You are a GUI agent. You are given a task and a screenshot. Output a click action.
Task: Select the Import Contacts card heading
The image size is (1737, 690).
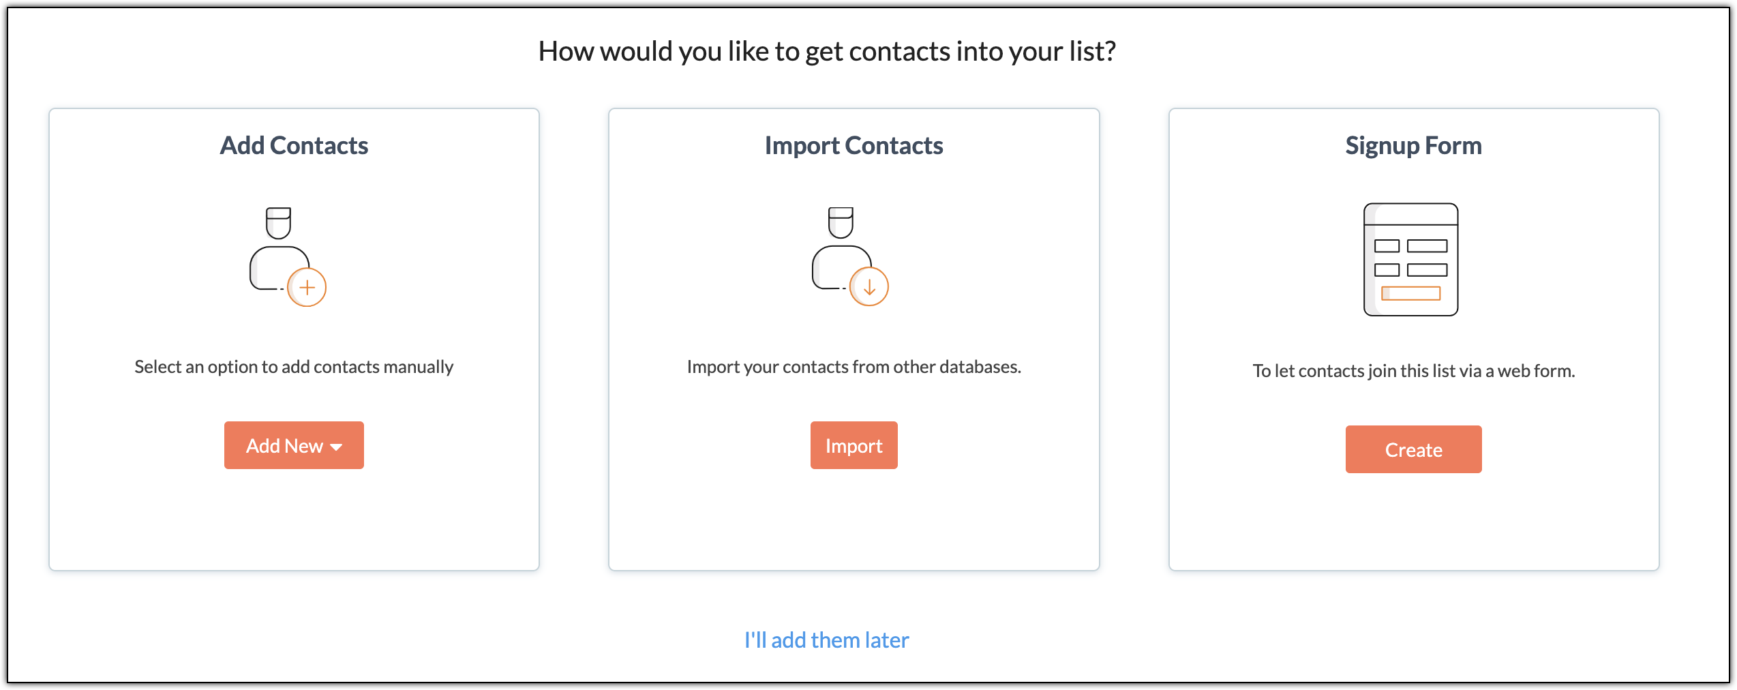(x=854, y=145)
